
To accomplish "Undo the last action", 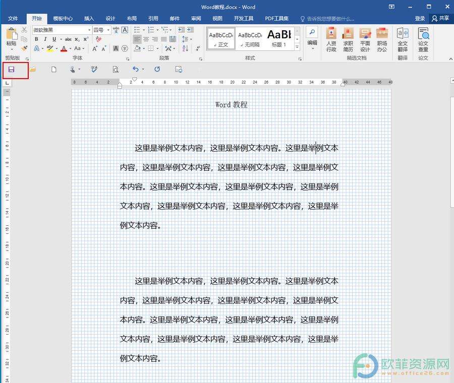I will point(136,69).
